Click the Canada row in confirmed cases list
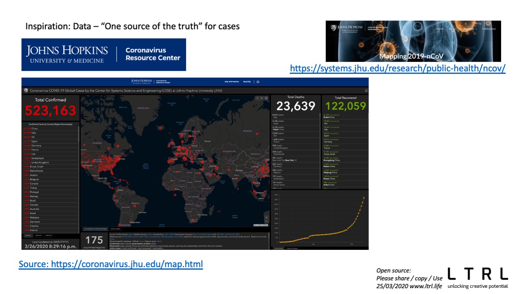The width and height of the screenshot is (523, 294). tap(50, 183)
